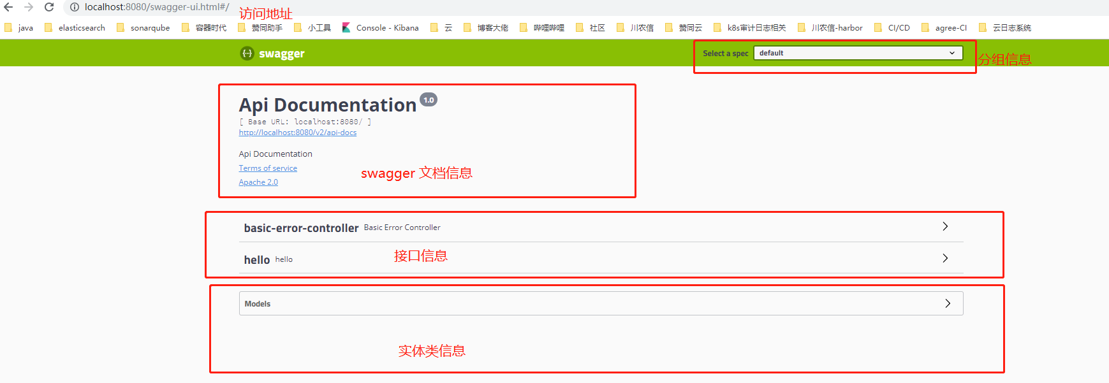Image resolution: width=1109 pixels, height=383 pixels.
Task: Open the k8s审计日志相关 bookmark folder
Action: [x=750, y=27]
